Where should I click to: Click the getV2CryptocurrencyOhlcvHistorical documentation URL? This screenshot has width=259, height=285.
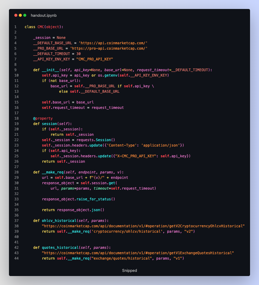tap(143, 226)
